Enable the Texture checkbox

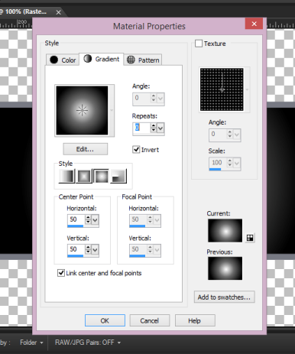(199, 44)
